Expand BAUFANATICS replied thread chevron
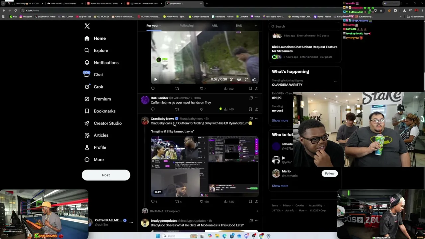The height and width of the screenshot is (239, 425). point(257,211)
